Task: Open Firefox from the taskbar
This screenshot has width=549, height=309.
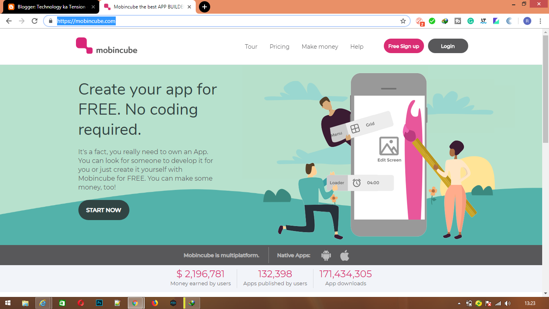Action: pyautogui.click(x=155, y=303)
